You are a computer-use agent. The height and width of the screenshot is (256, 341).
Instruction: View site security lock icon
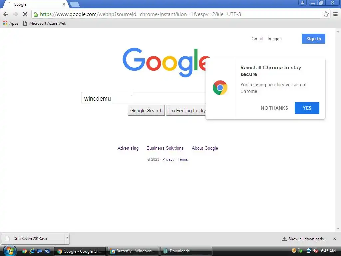36,14
